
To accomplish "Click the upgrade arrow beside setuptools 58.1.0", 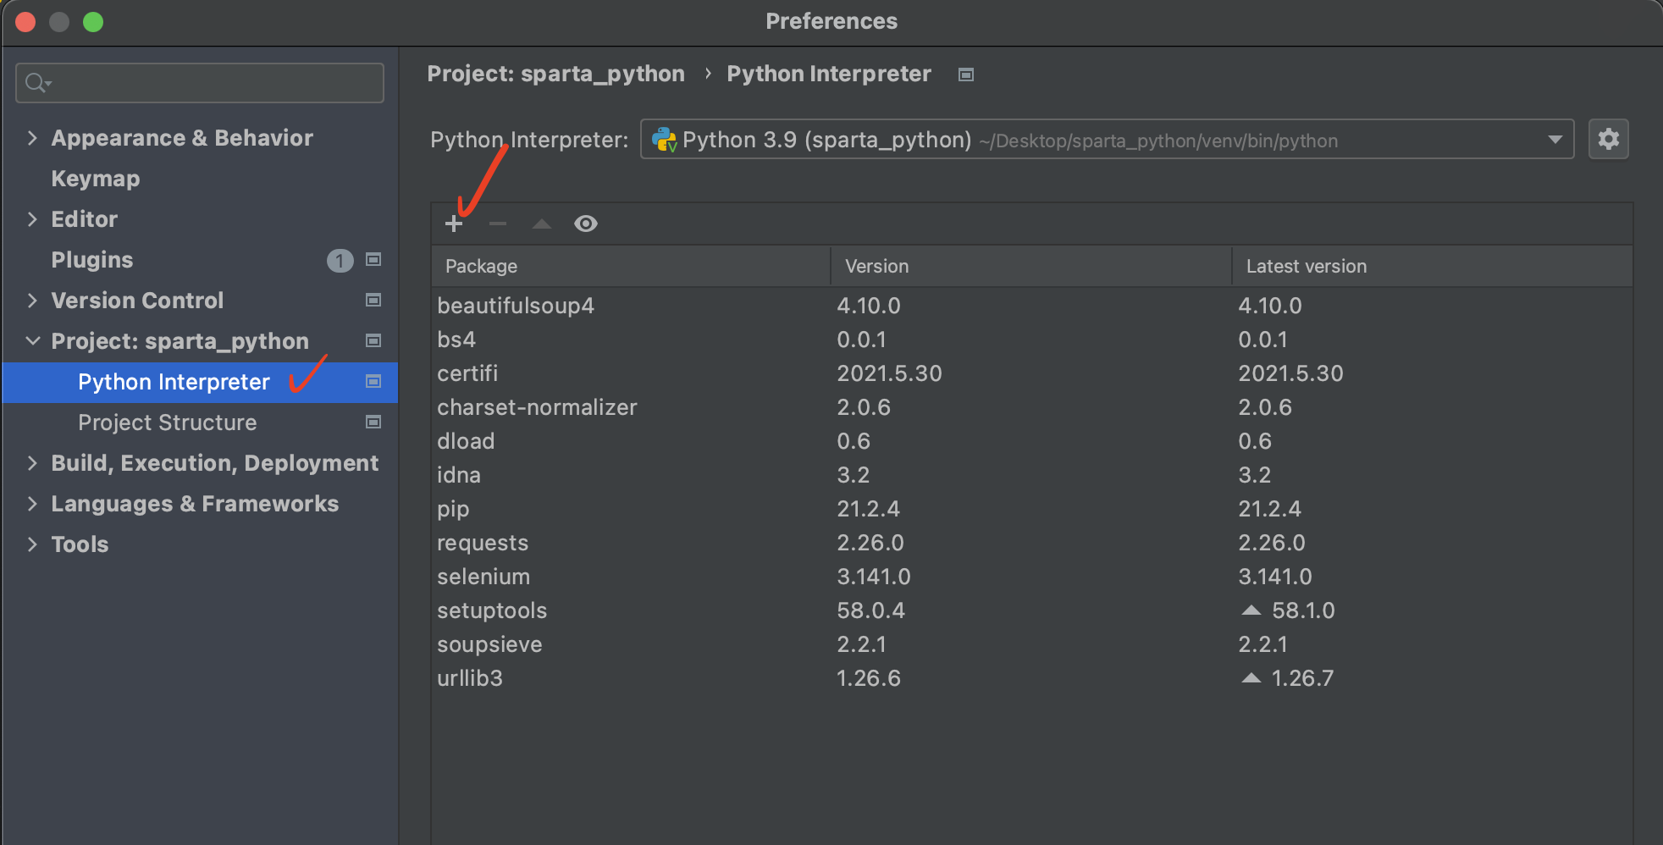I will 1251,610.
